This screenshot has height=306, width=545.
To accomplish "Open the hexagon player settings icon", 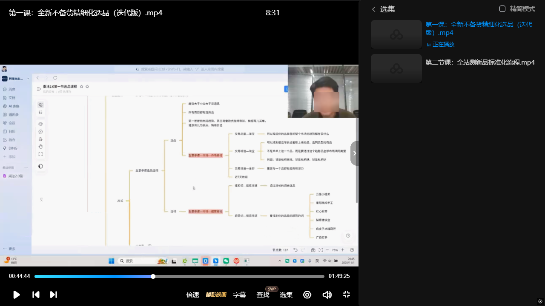I will [x=307, y=295].
